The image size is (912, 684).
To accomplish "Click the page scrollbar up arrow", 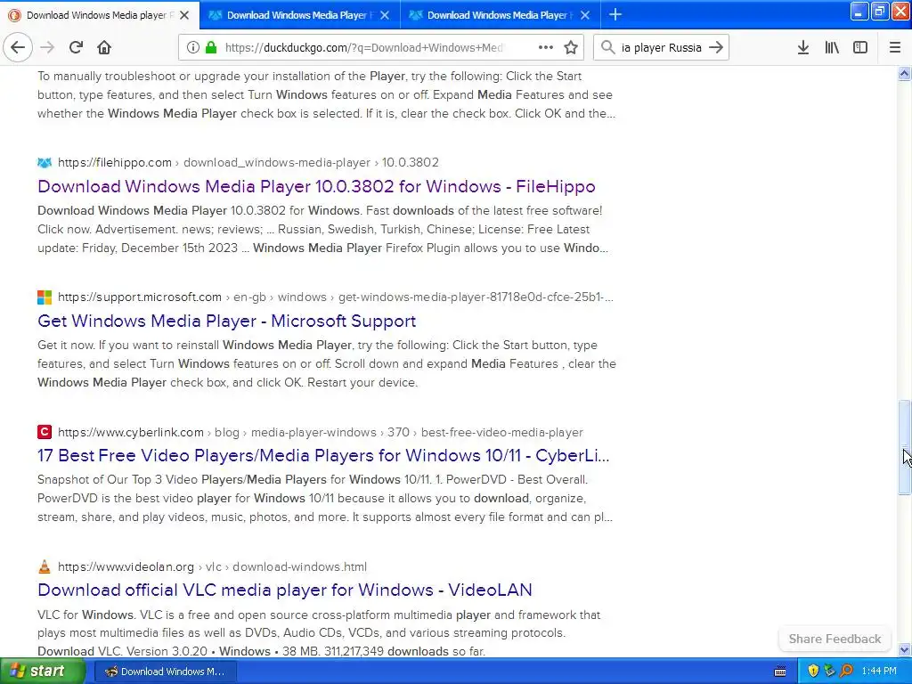I will pos(904,73).
